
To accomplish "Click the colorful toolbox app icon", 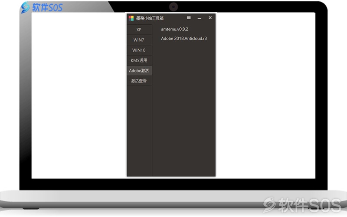I will [x=131, y=18].
